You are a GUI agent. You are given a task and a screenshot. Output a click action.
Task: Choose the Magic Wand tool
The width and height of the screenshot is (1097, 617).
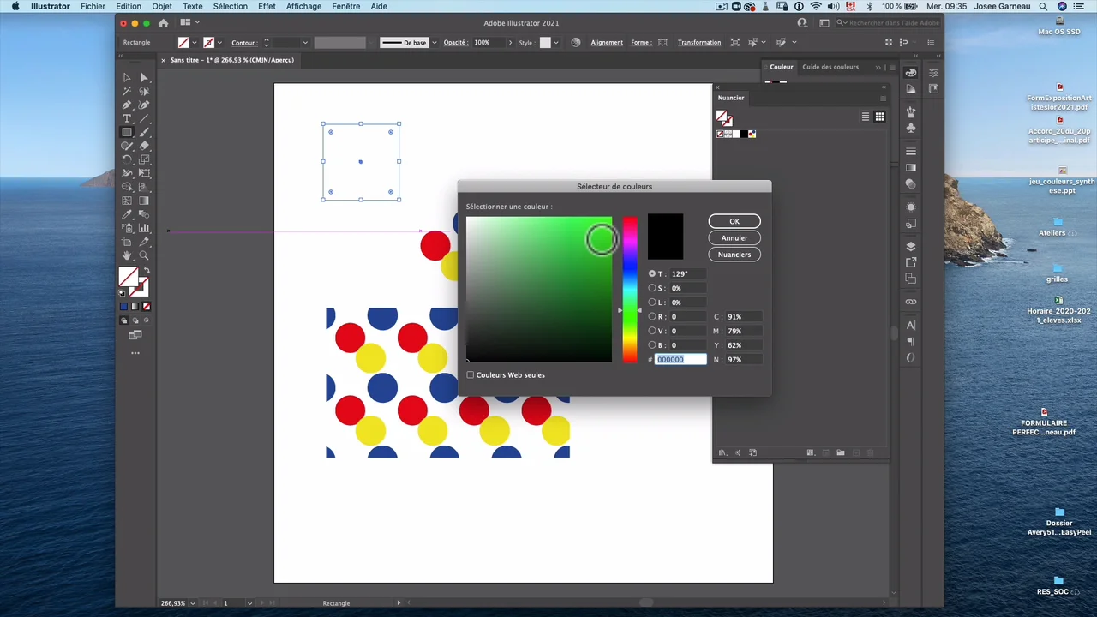(127, 91)
